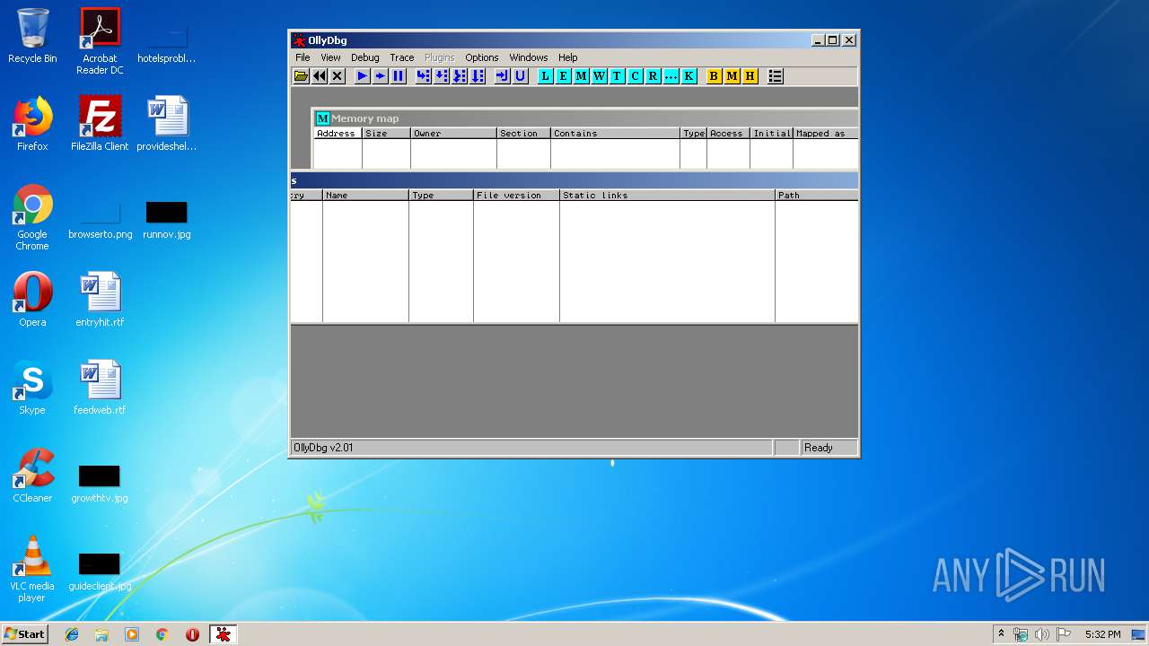Open Memory breakpoints with the yellow M icon
This screenshot has height=646, width=1149.
point(732,76)
